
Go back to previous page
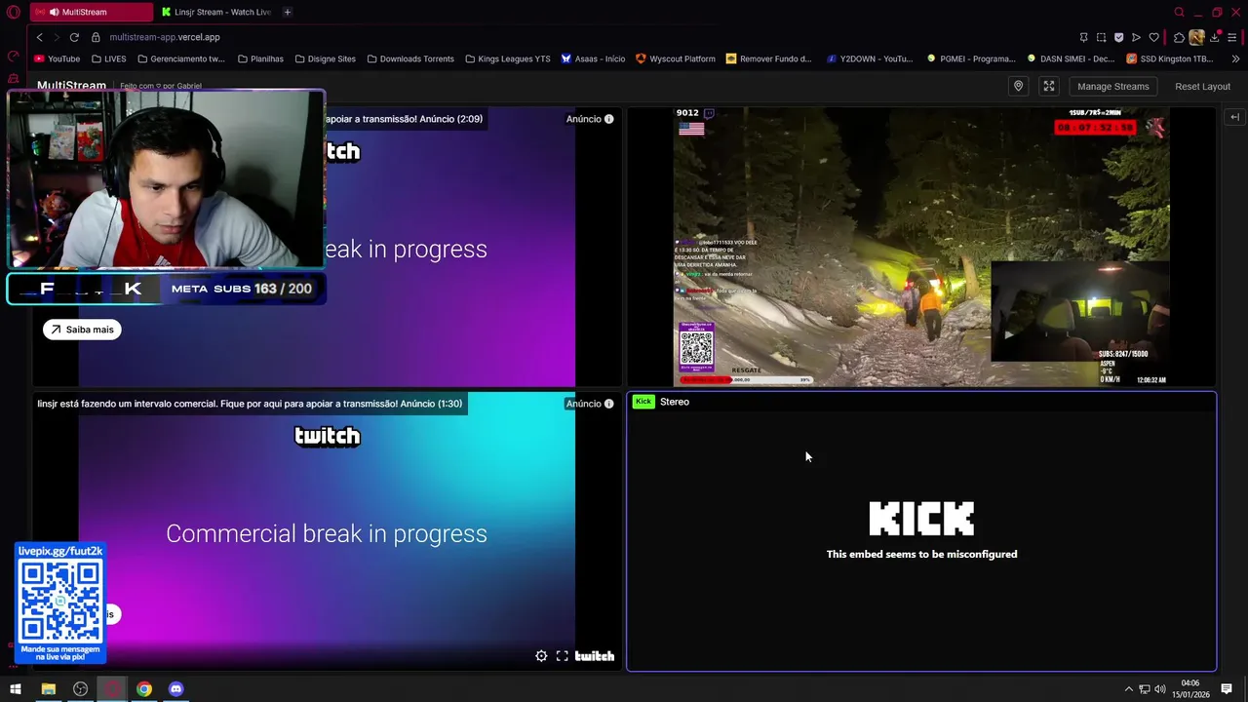coord(39,37)
